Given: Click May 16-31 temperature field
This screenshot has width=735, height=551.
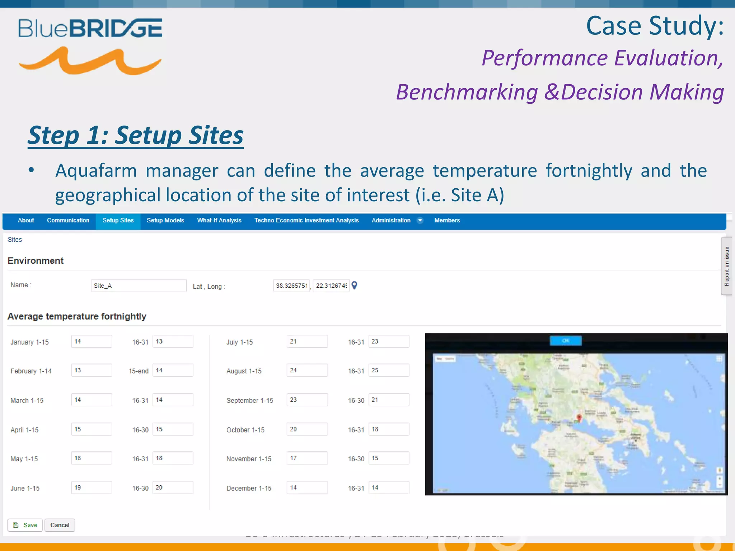Looking at the screenshot, I should pos(173,458).
